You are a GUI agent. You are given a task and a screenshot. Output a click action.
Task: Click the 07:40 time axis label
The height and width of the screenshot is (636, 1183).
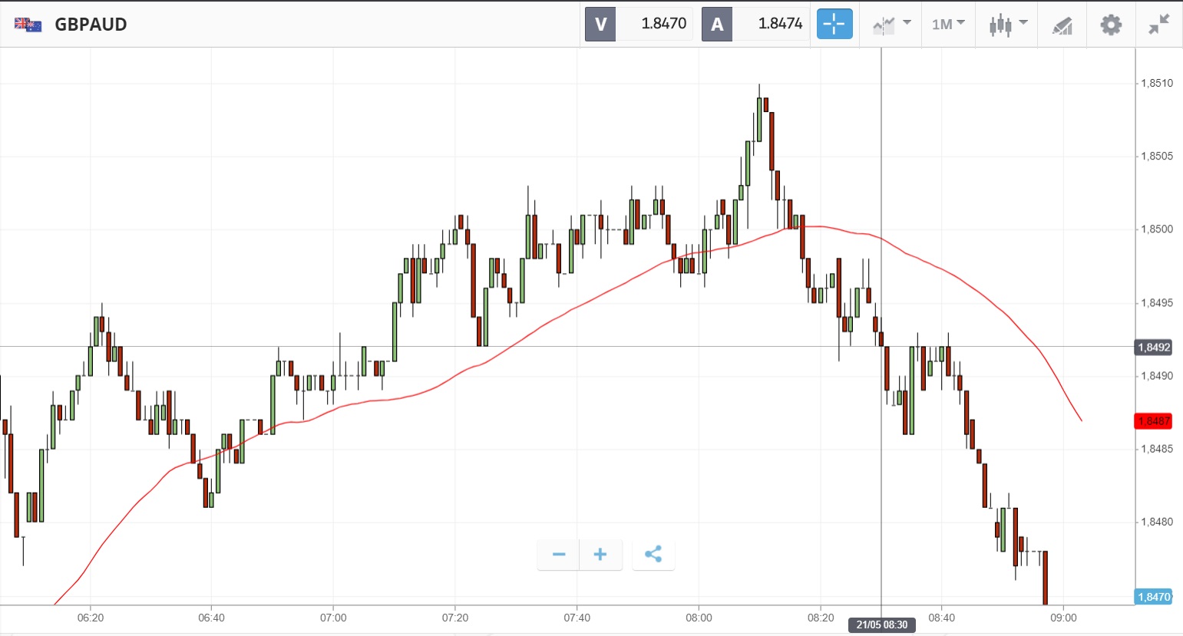[x=577, y=618]
